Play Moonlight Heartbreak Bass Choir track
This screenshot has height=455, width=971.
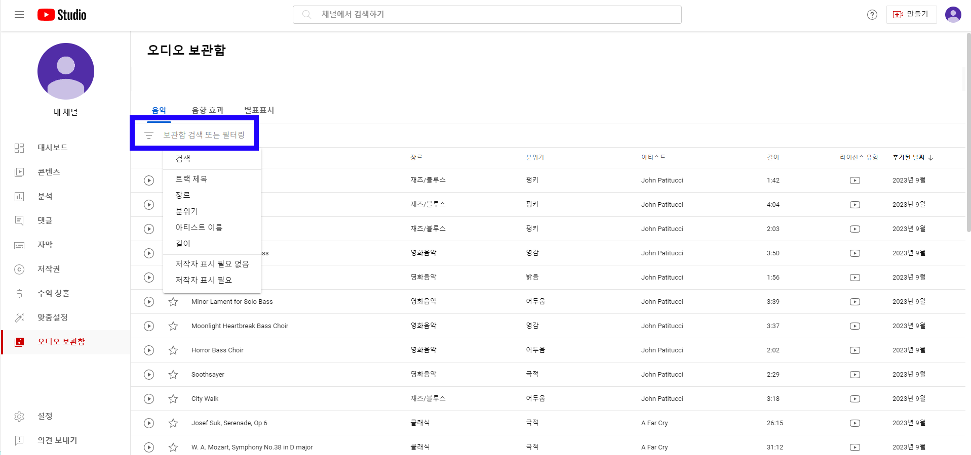point(149,326)
